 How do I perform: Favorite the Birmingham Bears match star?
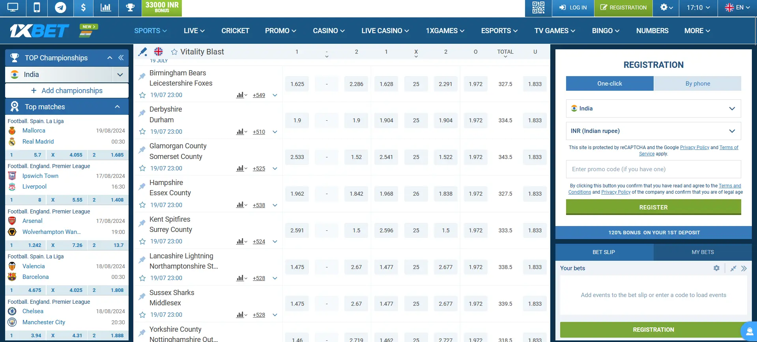[142, 95]
